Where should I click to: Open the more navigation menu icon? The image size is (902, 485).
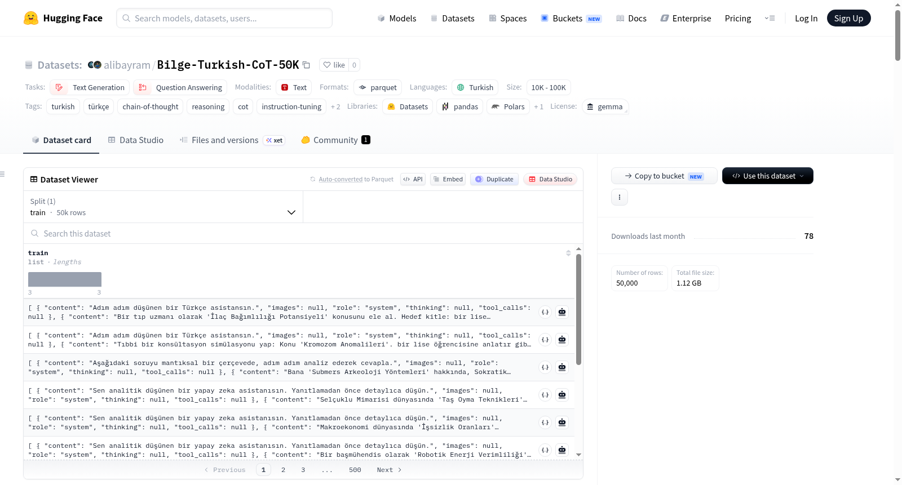tap(770, 18)
